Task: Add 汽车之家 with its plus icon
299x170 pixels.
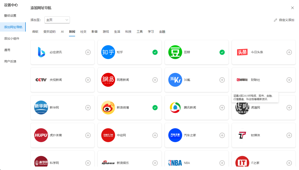Action: 222,135
